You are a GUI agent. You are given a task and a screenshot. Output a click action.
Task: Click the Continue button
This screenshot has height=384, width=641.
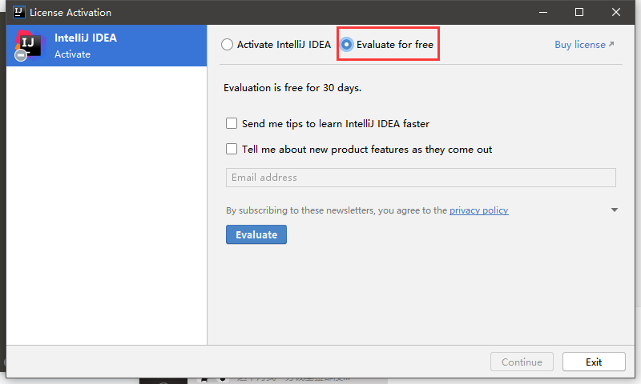point(522,362)
